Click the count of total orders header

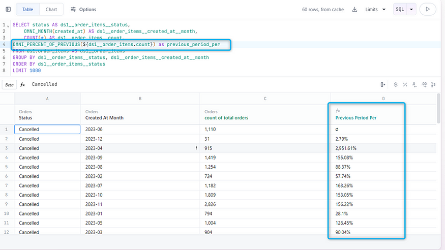coord(265,114)
